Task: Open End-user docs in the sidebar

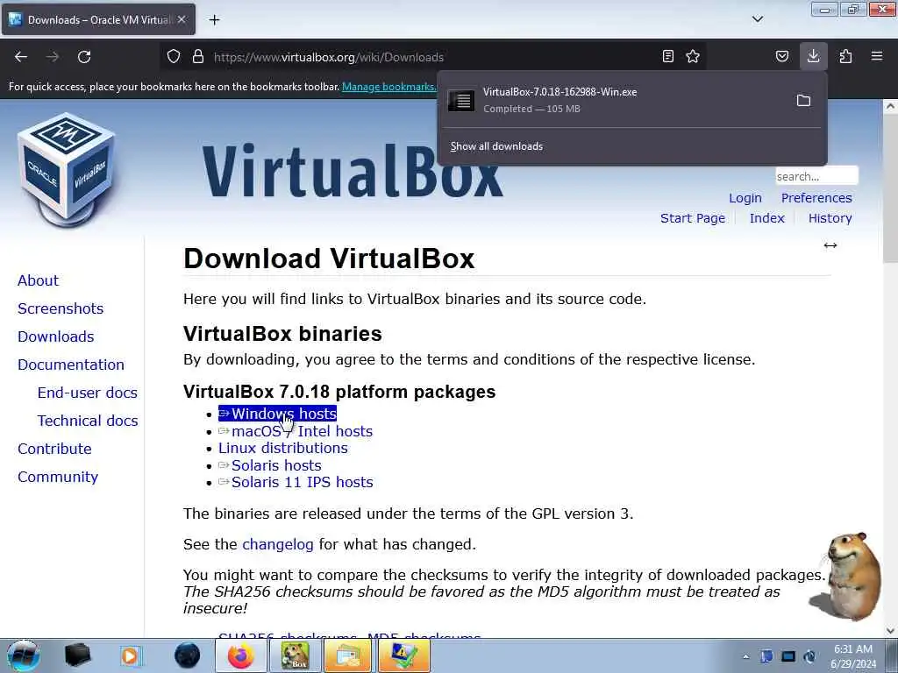Action: click(87, 393)
